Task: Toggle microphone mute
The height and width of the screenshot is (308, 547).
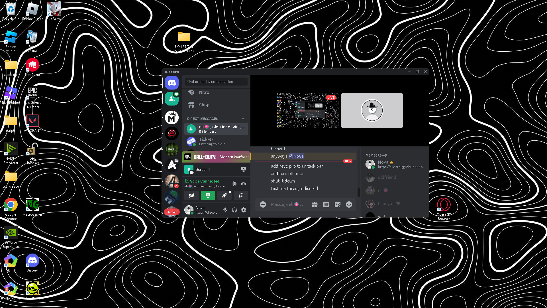Action: (225, 210)
